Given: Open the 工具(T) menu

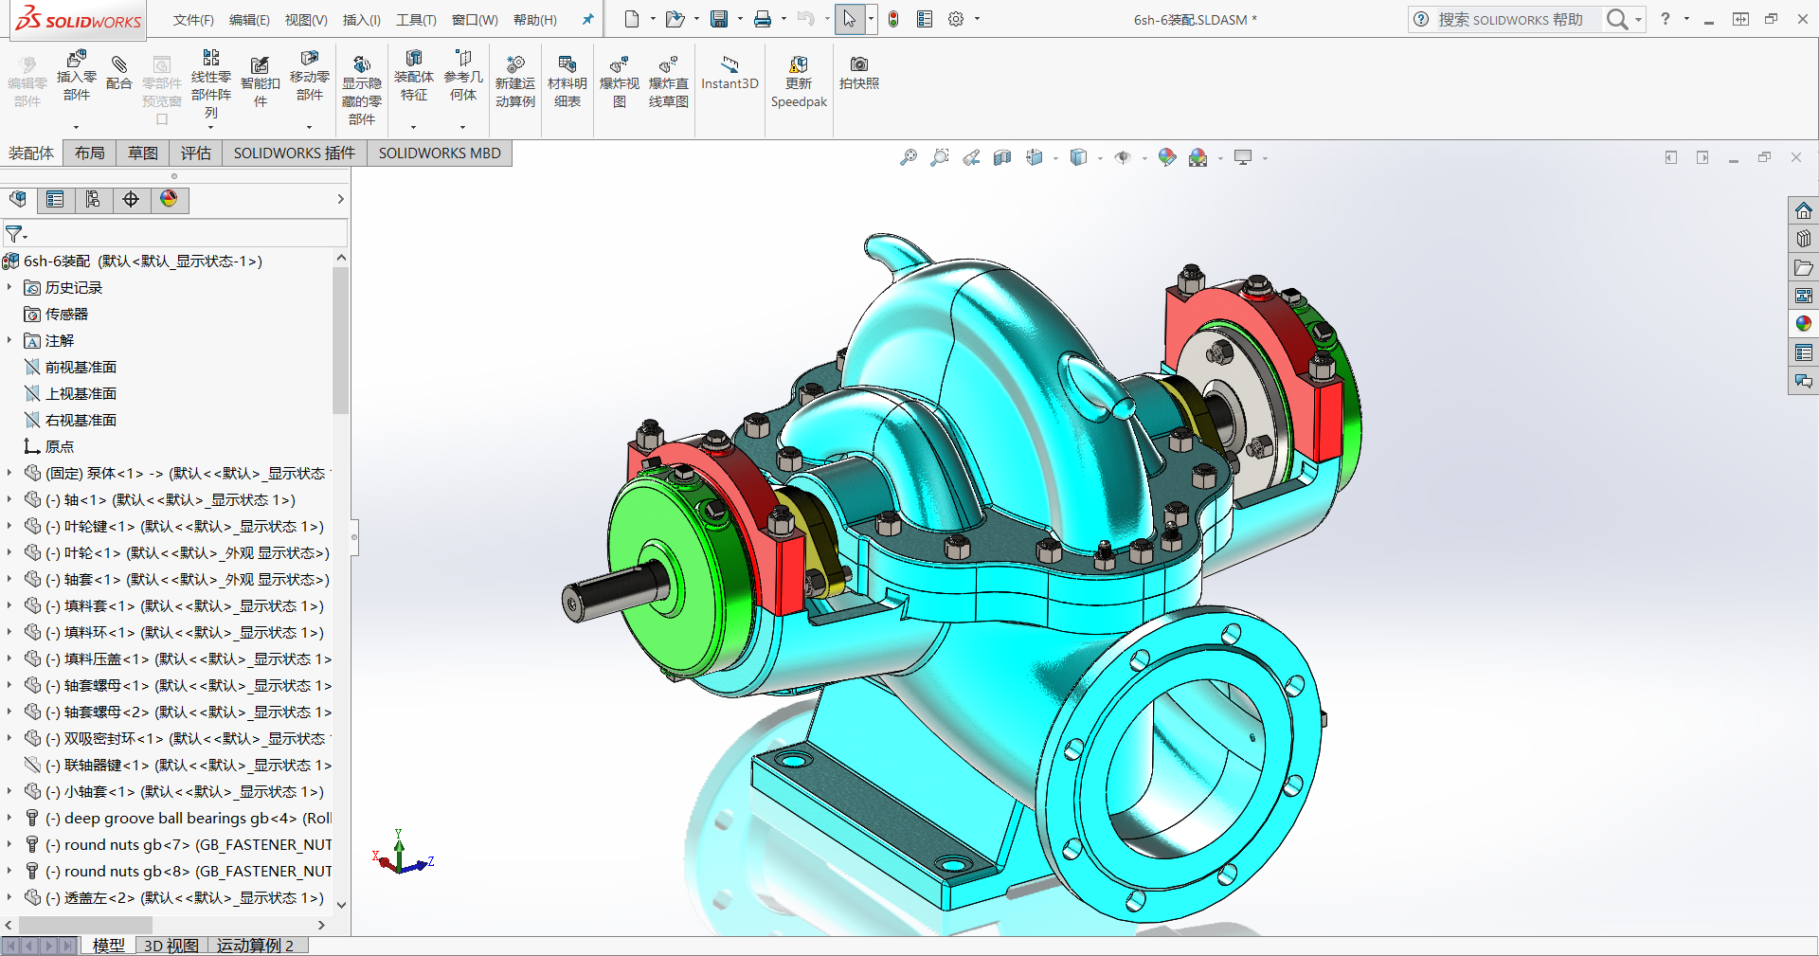Looking at the screenshot, I should click(x=416, y=20).
